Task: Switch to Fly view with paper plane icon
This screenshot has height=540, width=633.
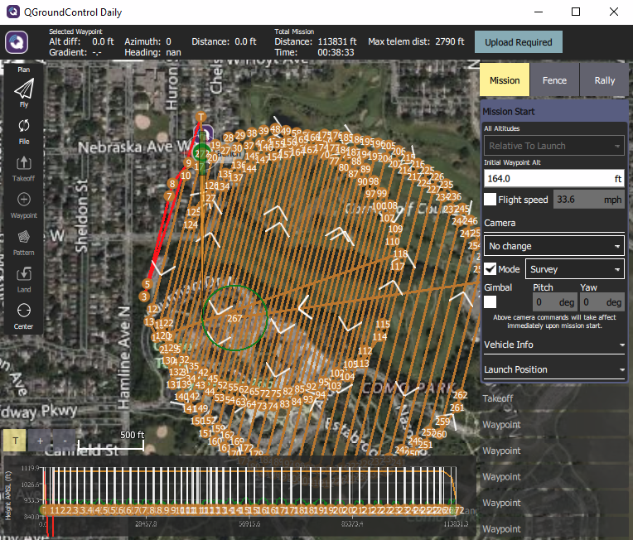Action: tap(24, 93)
